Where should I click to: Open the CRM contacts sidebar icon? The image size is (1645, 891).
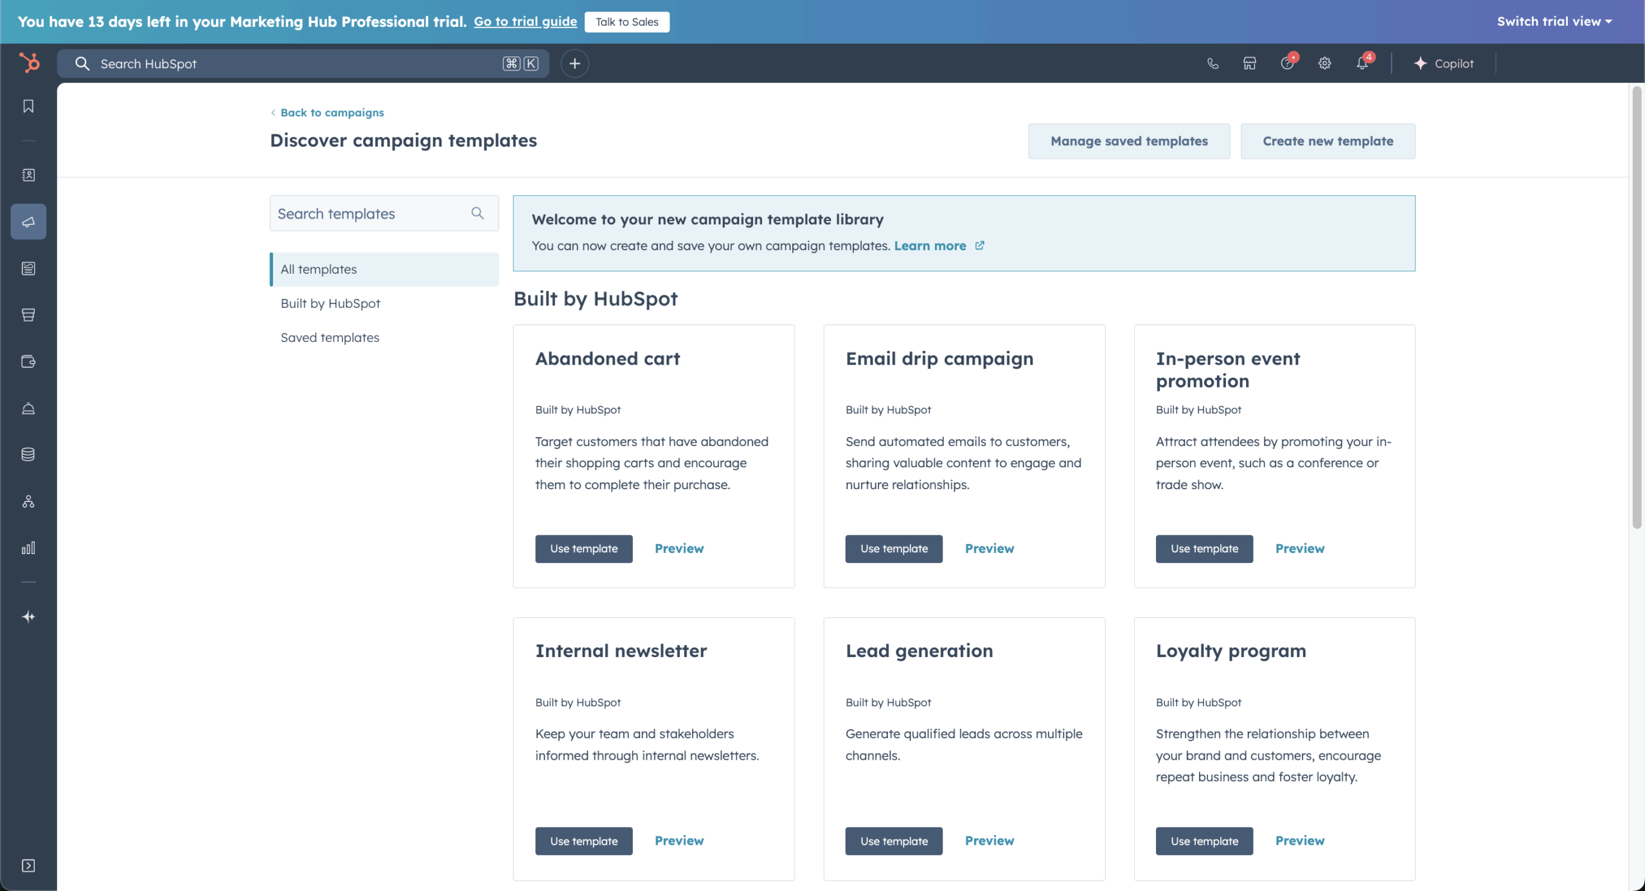pyautogui.click(x=28, y=175)
